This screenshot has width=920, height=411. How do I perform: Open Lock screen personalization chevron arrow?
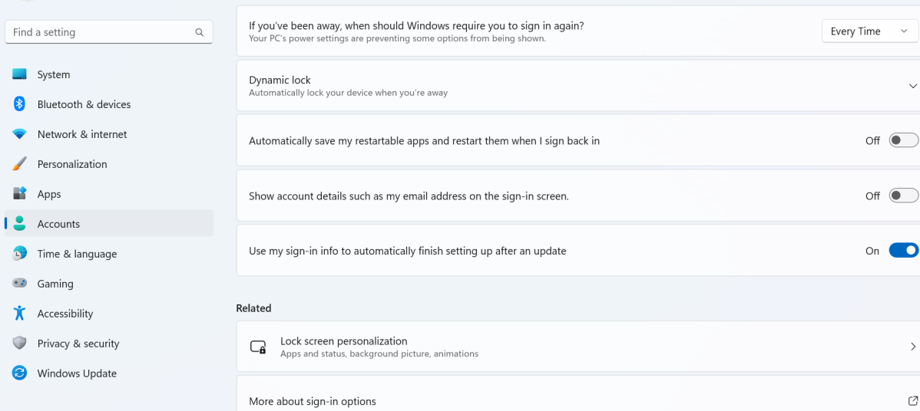[x=912, y=347]
